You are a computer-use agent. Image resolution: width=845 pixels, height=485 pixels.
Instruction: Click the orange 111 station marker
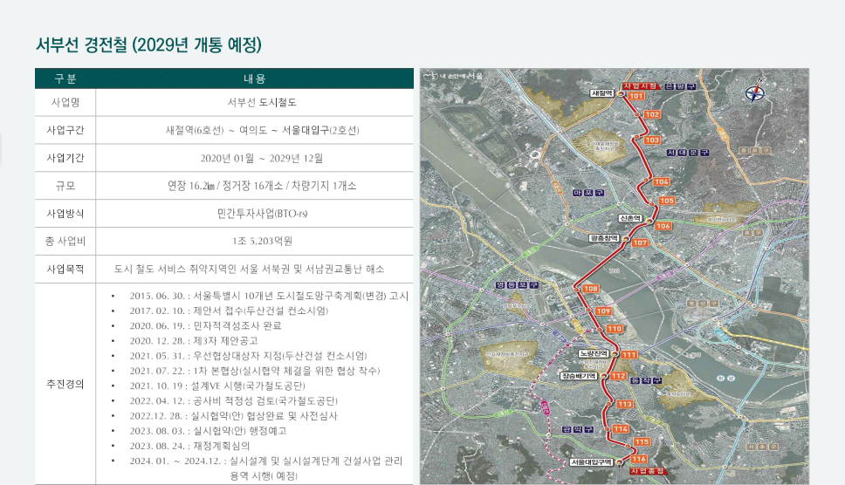point(629,355)
